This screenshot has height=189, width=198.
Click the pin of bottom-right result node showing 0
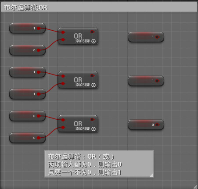157,125
